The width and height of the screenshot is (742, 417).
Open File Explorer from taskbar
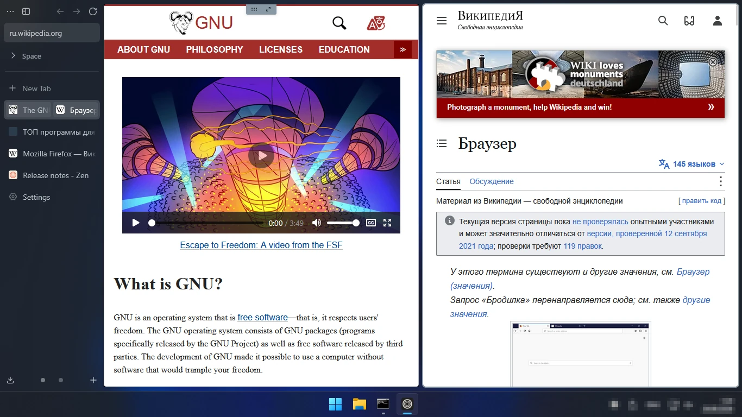click(359, 404)
